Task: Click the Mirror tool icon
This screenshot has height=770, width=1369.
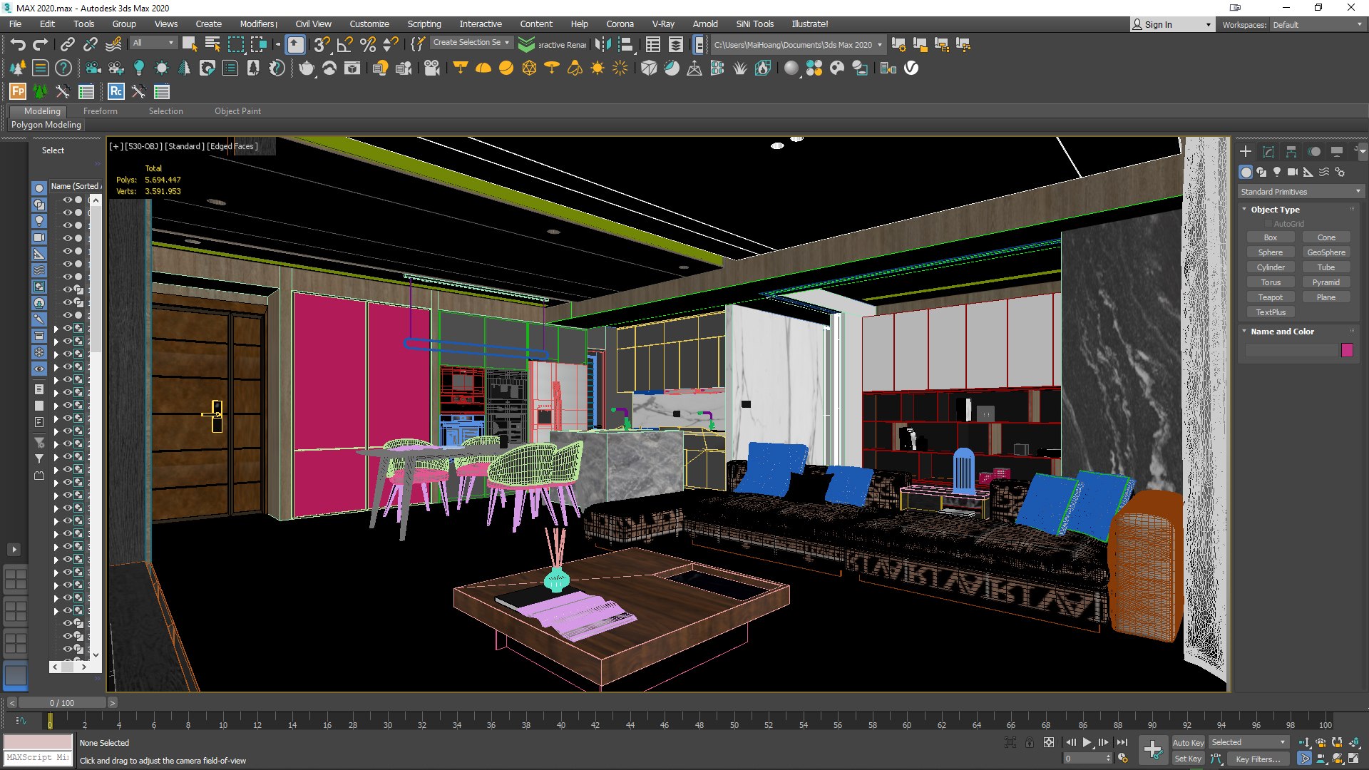Action: (x=603, y=44)
